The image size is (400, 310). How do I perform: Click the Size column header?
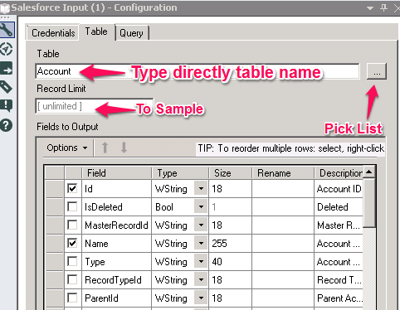coord(231,173)
